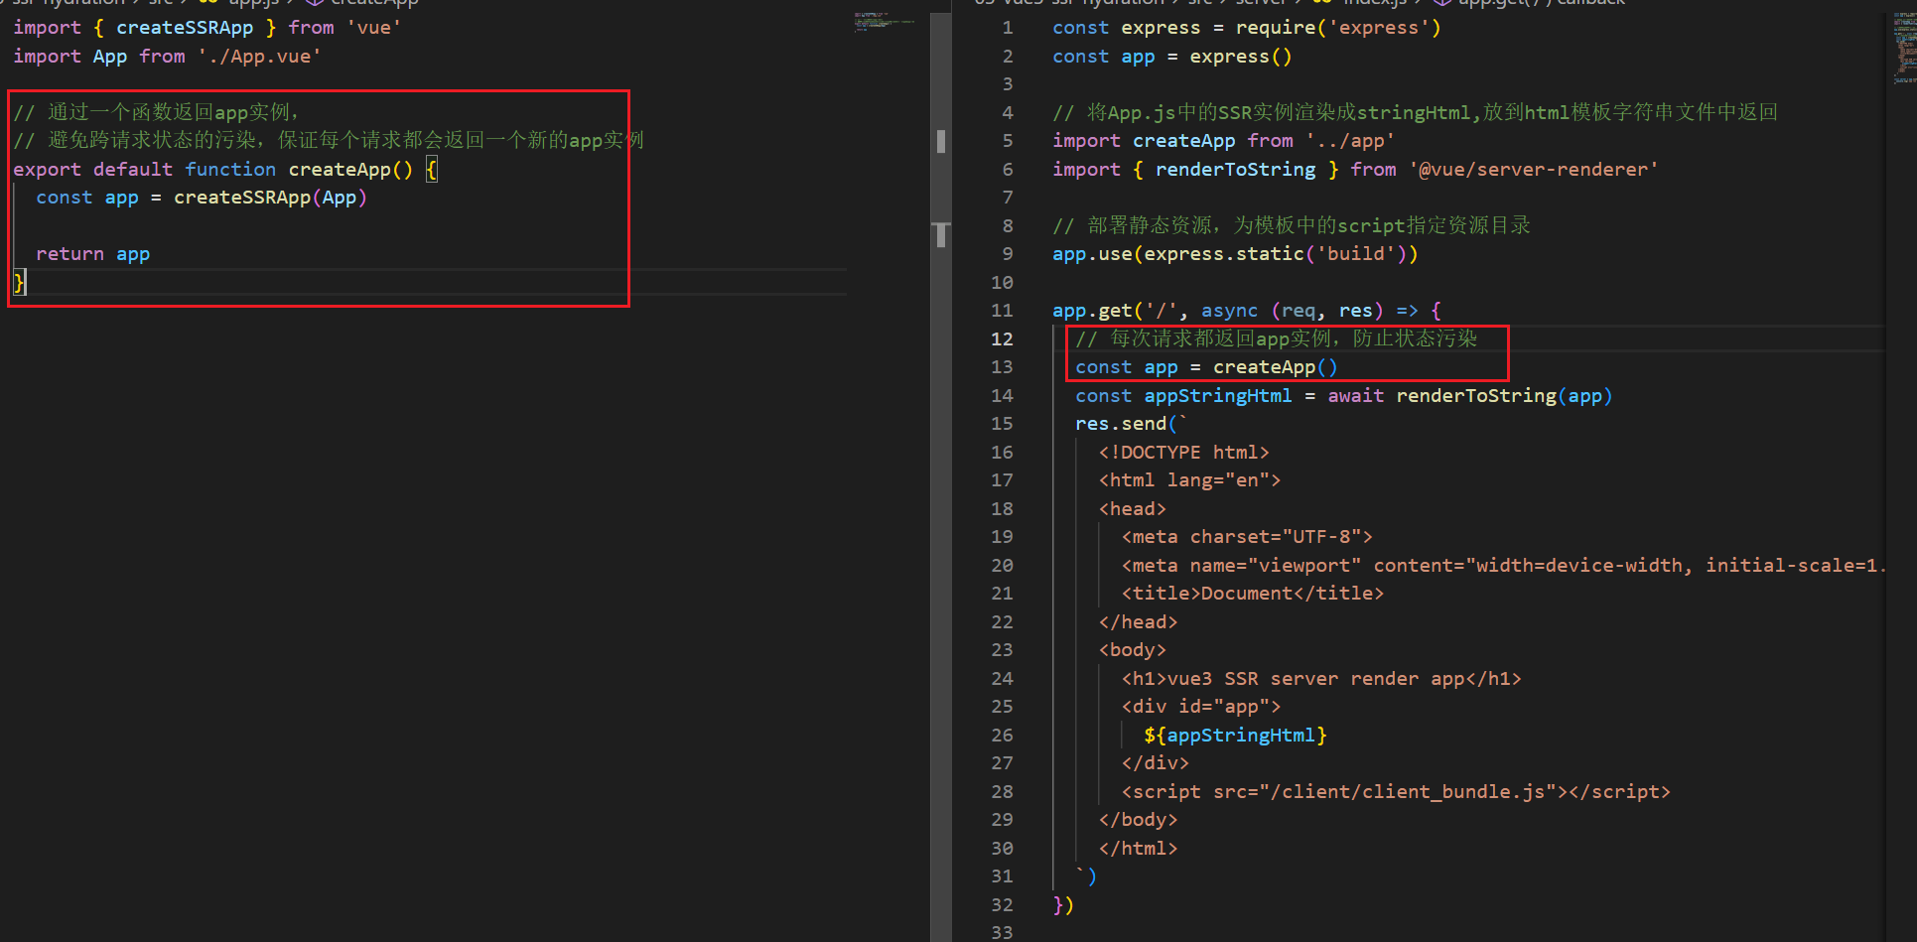Click the 'return app' statement
Screen dimensions: 1917x942
coord(93,254)
